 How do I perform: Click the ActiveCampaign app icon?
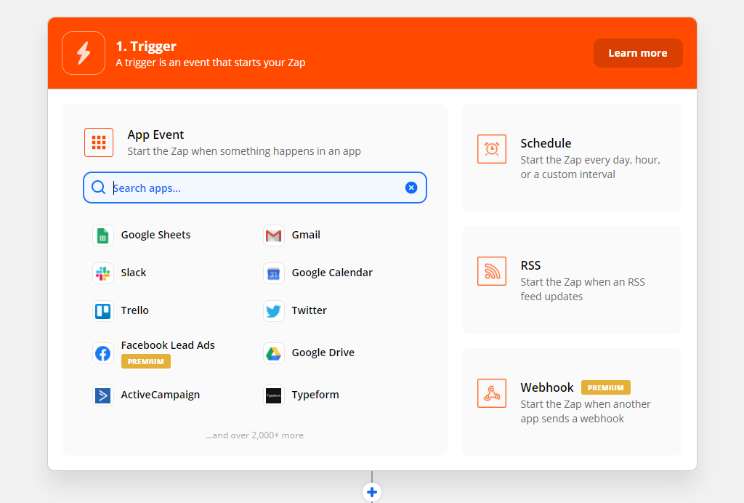coord(102,395)
